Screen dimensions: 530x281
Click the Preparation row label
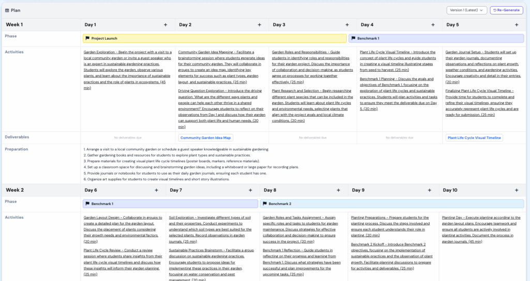[x=16, y=149]
